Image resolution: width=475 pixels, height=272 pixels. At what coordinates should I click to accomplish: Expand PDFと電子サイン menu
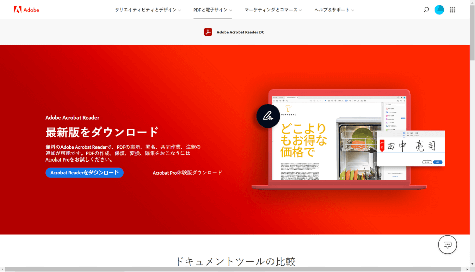(x=213, y=10)
